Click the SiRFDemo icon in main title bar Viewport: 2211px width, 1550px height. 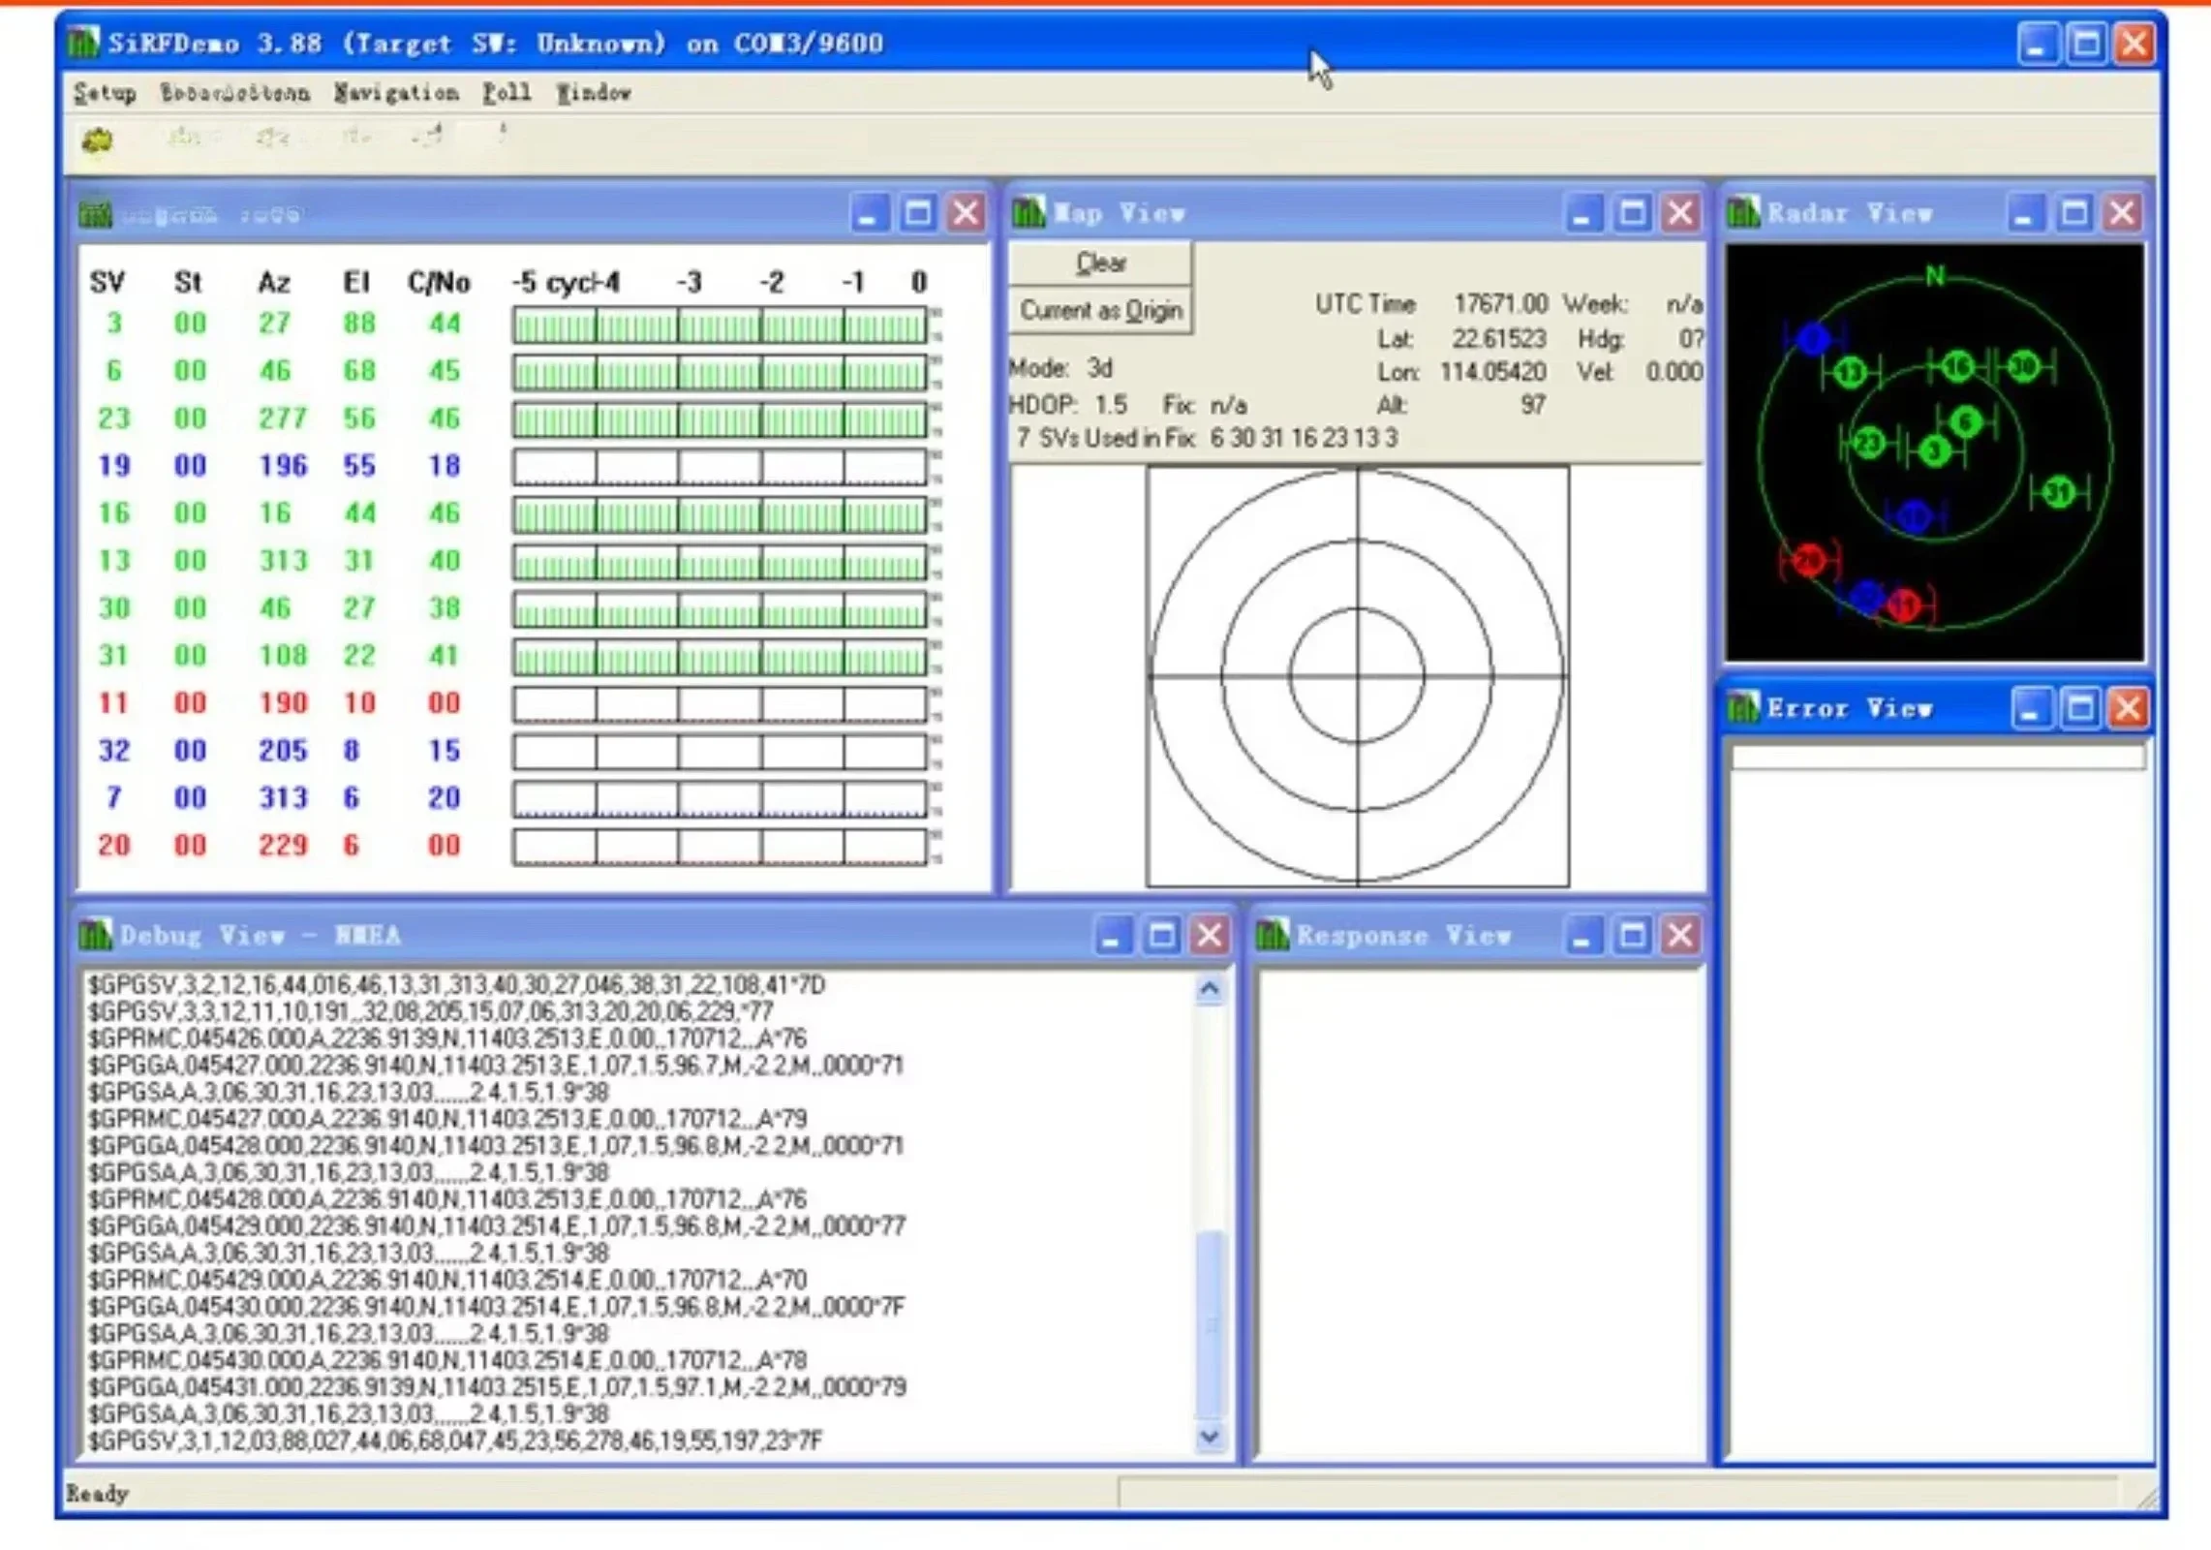84,43
